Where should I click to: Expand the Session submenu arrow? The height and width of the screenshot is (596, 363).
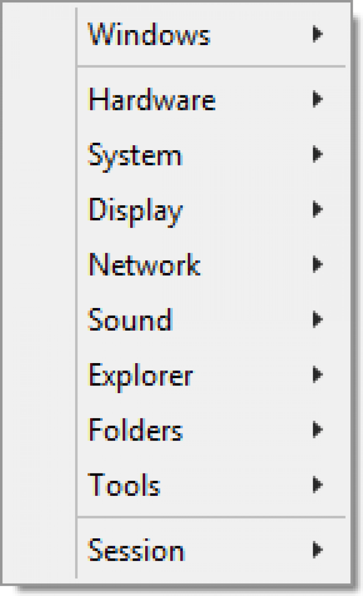[318, 550]
